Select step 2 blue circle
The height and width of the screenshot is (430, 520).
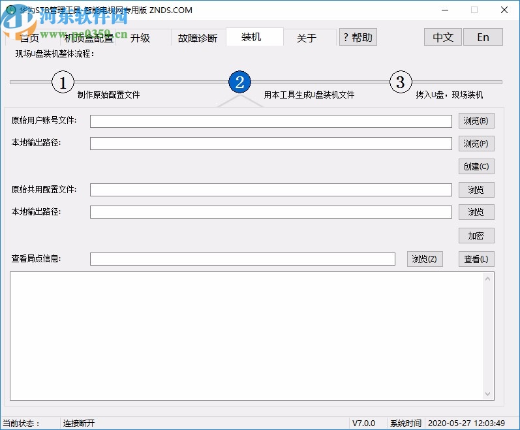tap(239, 82)
